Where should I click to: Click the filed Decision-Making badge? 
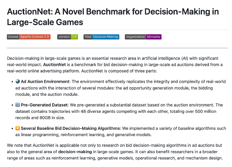pos(101,37)
